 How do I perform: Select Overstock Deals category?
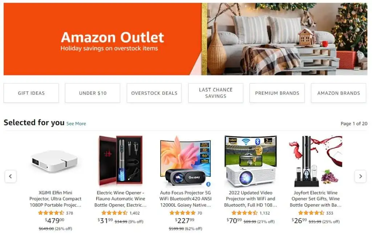point(154,93)
